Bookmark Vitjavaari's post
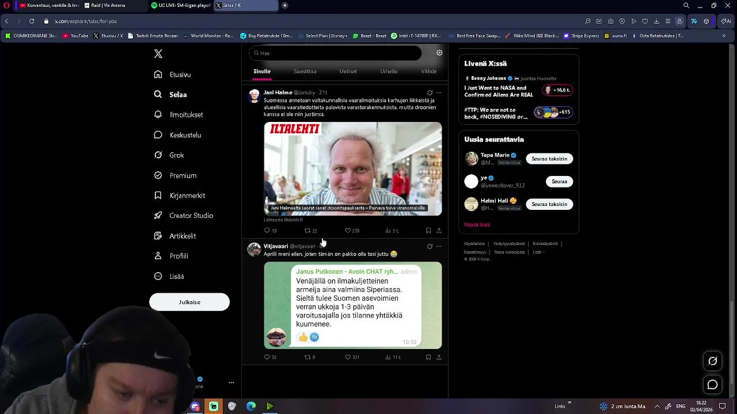The width and height of the screenshot is (737, 414). 428,357
